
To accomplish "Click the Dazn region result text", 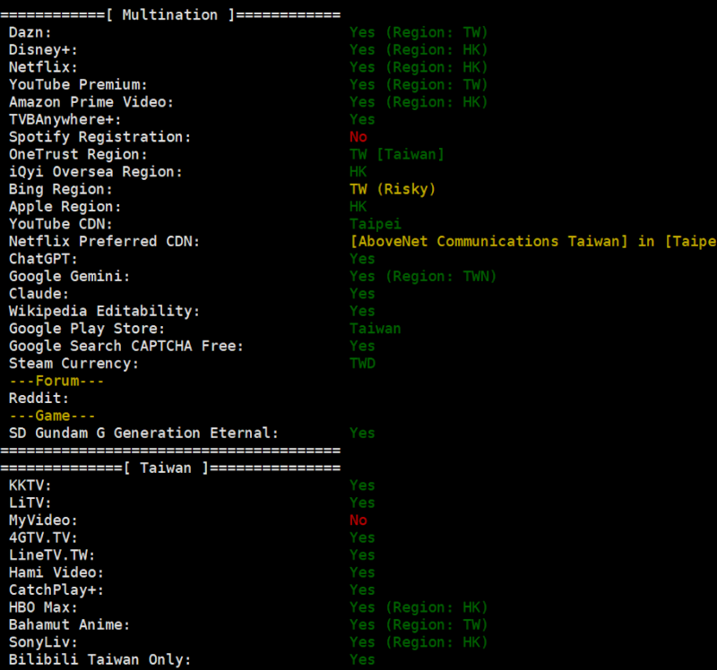I will pos(419,32).
